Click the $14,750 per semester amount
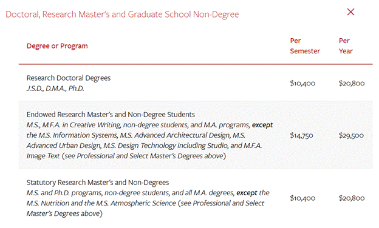The width and height of the screenshot is (379, 228). (301, 135)
